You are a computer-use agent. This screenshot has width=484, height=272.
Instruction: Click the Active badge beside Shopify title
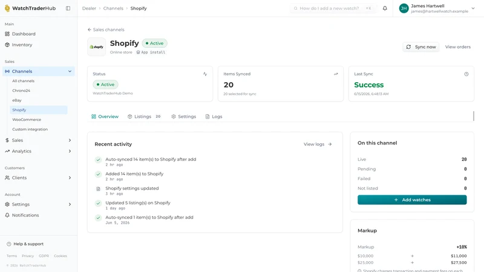[155, 43]
